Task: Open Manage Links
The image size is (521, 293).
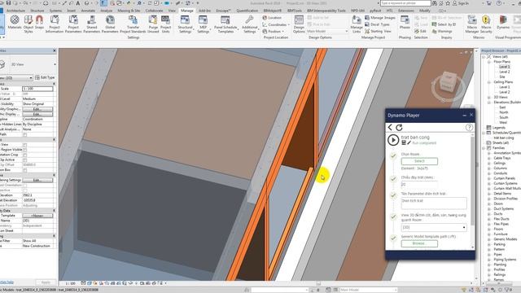Action: (x=357, y=24)
